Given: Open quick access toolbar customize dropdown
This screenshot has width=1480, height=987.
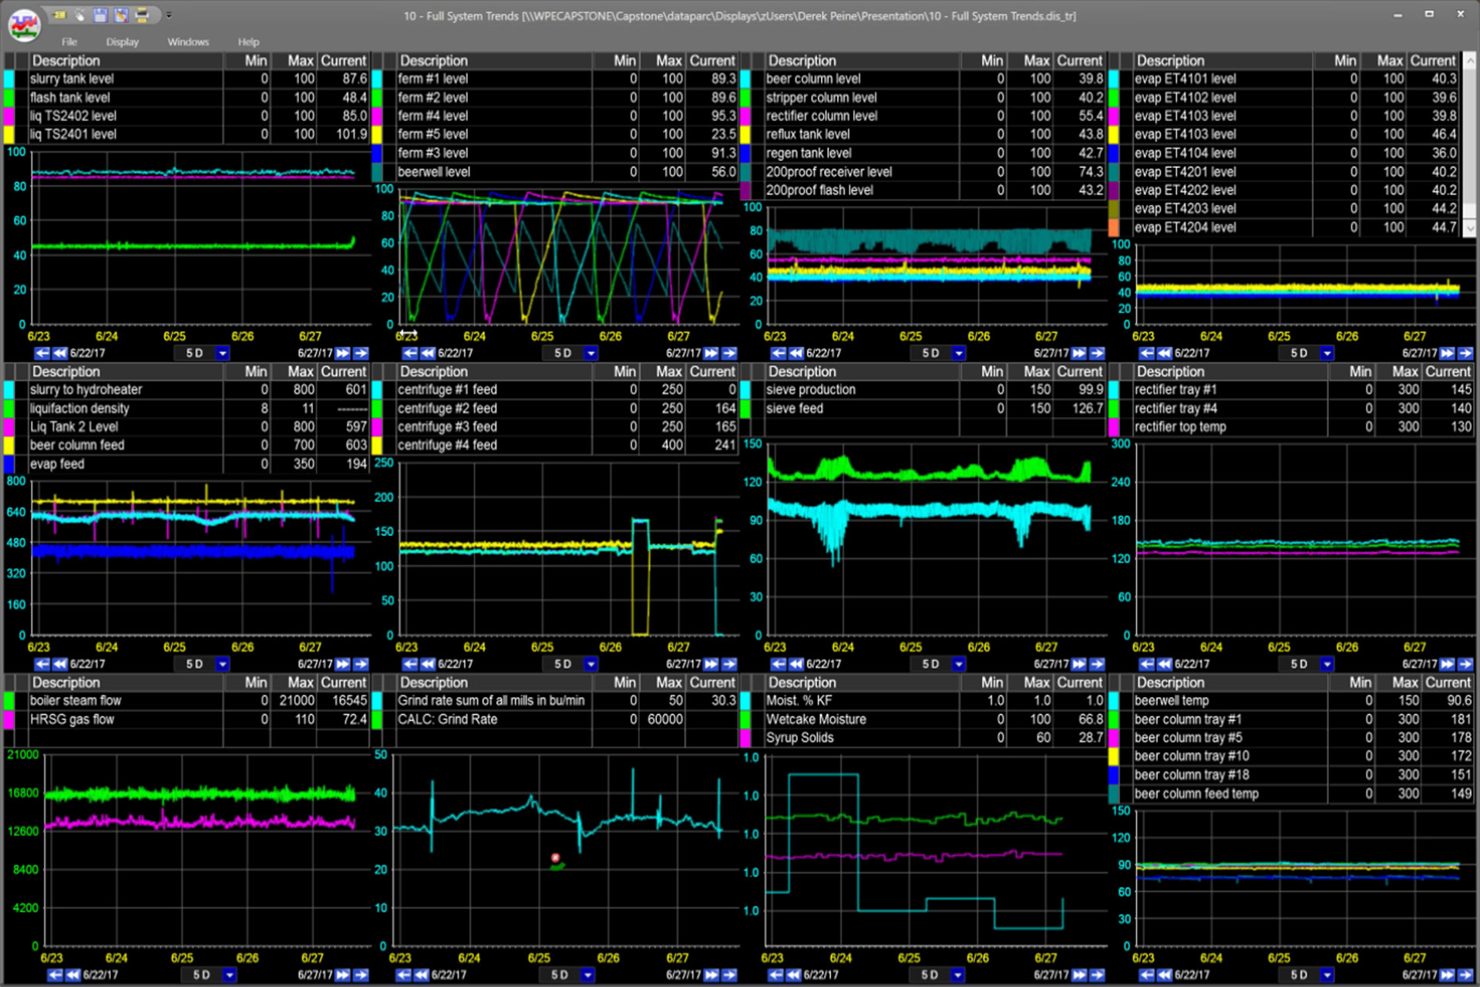Looking at the screenshot, I should click(169, 15).
